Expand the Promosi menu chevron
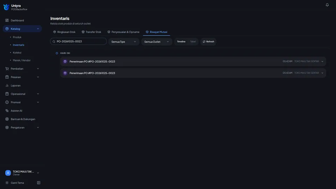Screen dimensions: 336x189 tap(38, 102)
